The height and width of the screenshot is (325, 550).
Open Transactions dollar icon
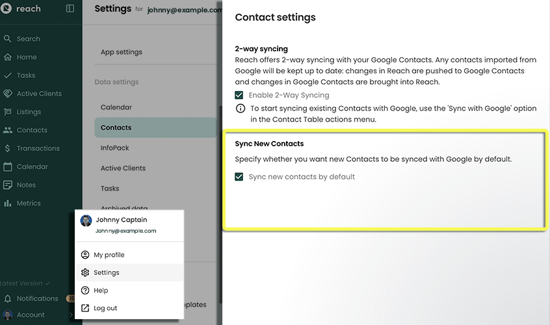(x=8, y=148)
